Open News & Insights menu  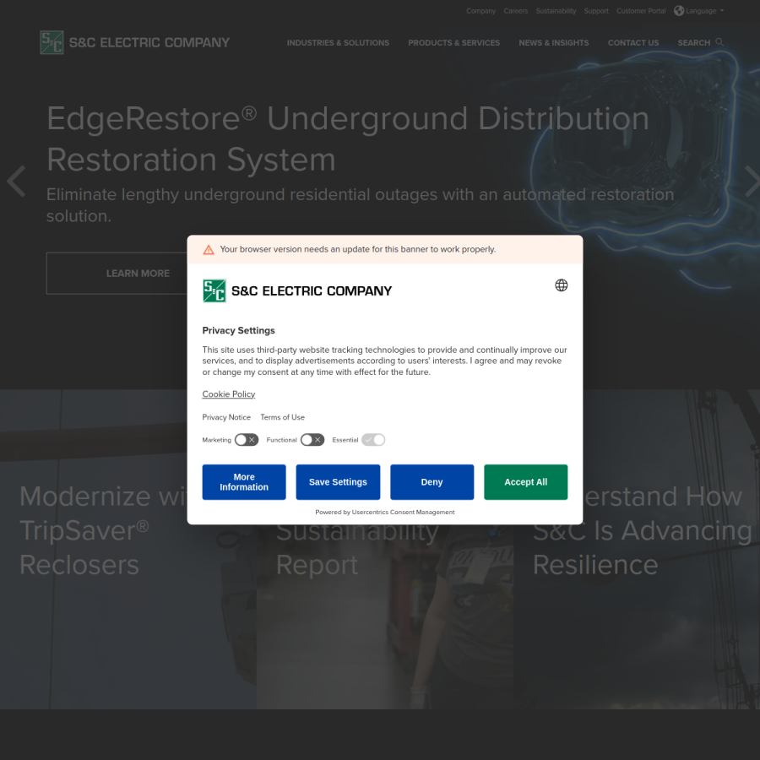553,43
